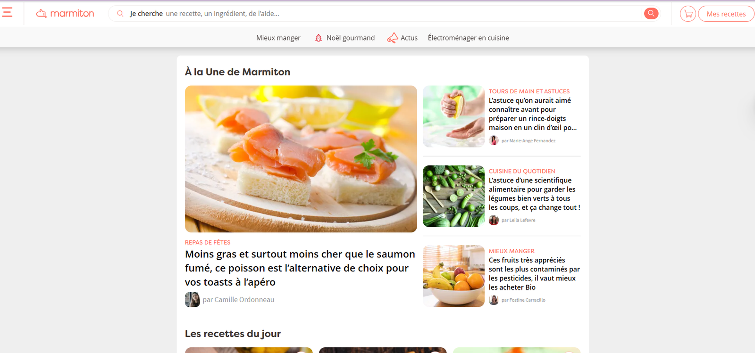
Task: Open the pesticide fruits article title
Action: pyautogui.click(x=534, y=273)
